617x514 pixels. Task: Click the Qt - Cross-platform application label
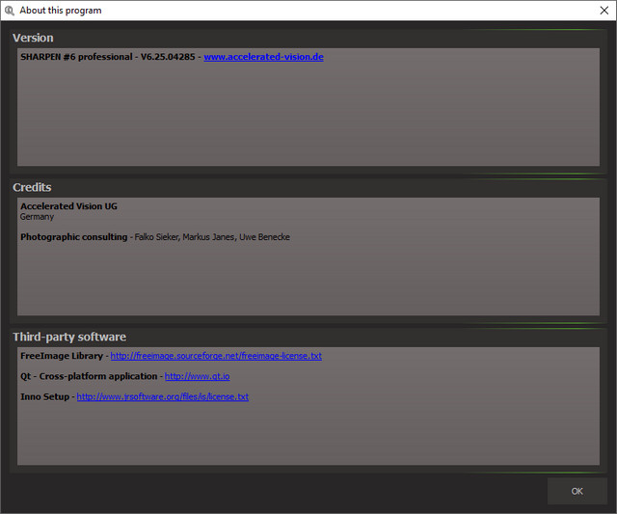pyautogui.click(x=89, y=376)
